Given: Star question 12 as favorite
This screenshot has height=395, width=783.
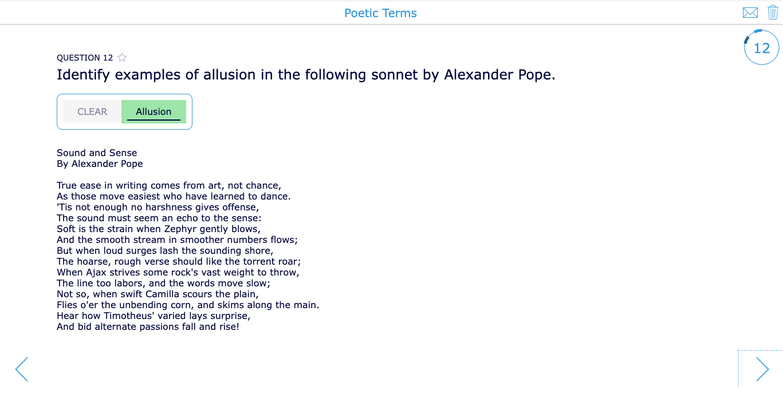Looking at the screenshot, I should 122,57.
